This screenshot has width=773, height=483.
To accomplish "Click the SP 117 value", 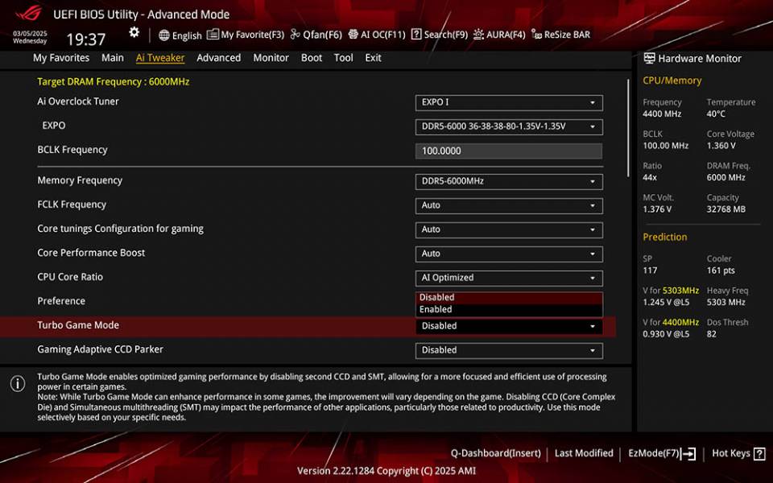I will click(x=650, y=270).
